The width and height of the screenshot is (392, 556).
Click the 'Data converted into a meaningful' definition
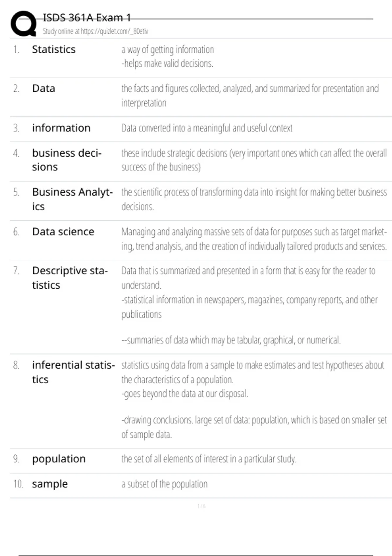(207, 128)
